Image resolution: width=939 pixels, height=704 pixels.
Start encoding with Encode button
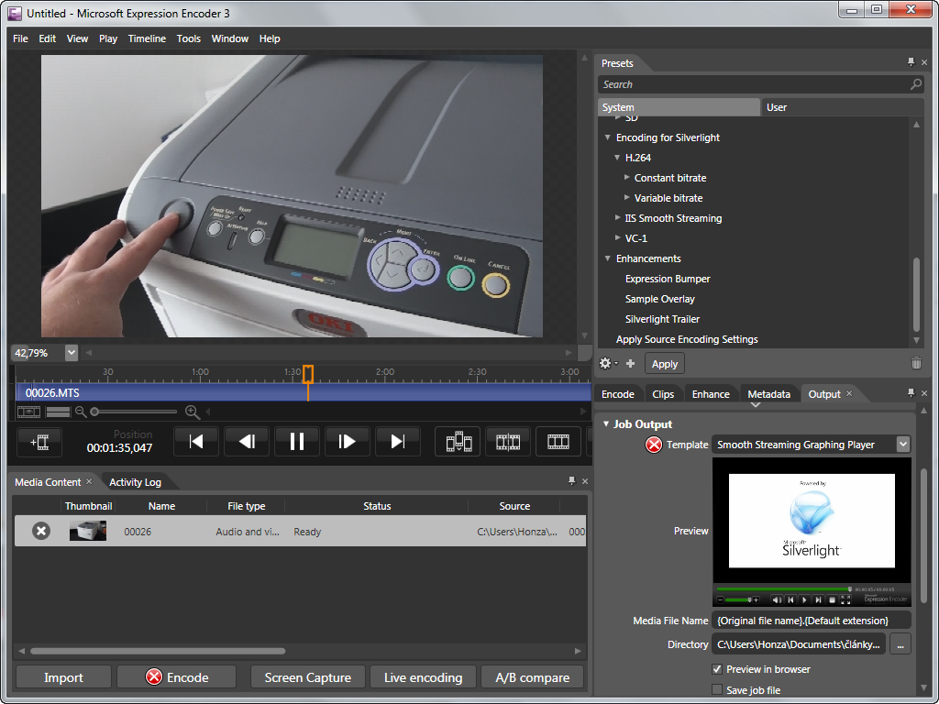177,677
